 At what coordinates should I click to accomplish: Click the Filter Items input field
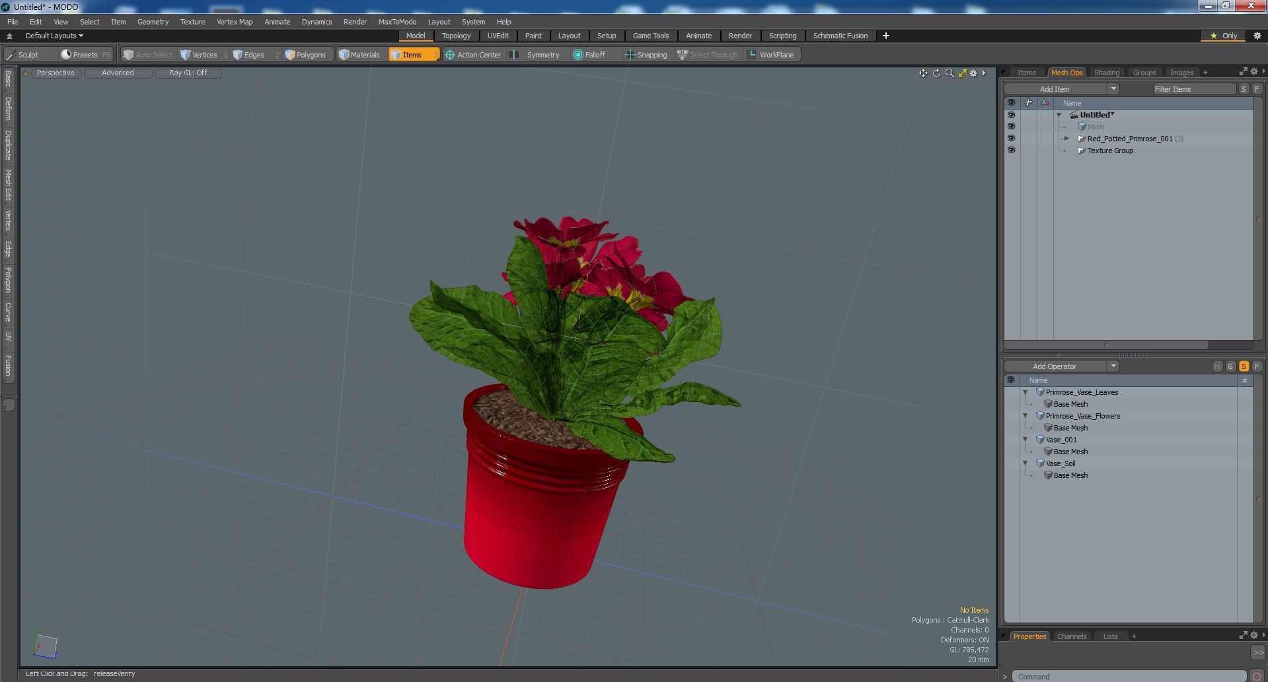pyautogui.click(x=1193, y=89)
